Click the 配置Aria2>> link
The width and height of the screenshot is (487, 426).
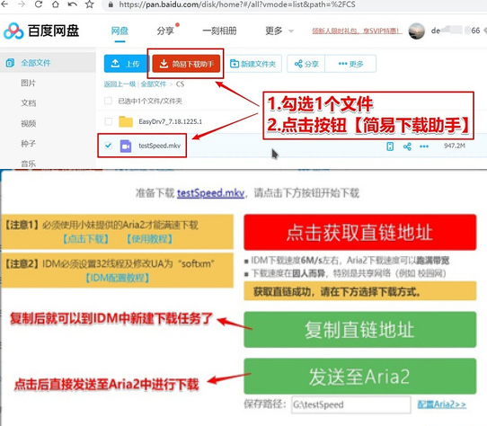(442, 404)
